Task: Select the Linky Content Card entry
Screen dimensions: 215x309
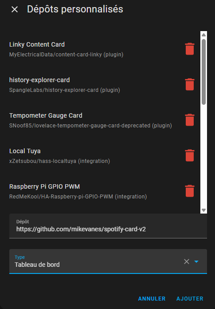Action: pyautogui.click(x=95, y=49)
